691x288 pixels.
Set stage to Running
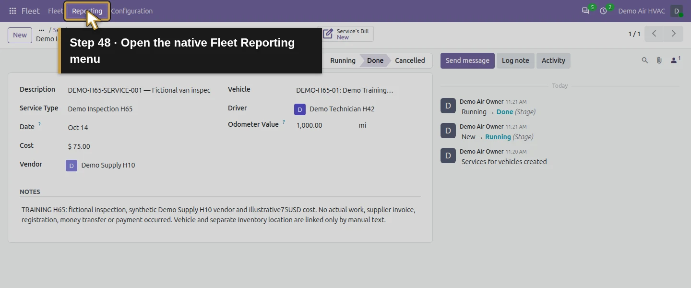343,60
